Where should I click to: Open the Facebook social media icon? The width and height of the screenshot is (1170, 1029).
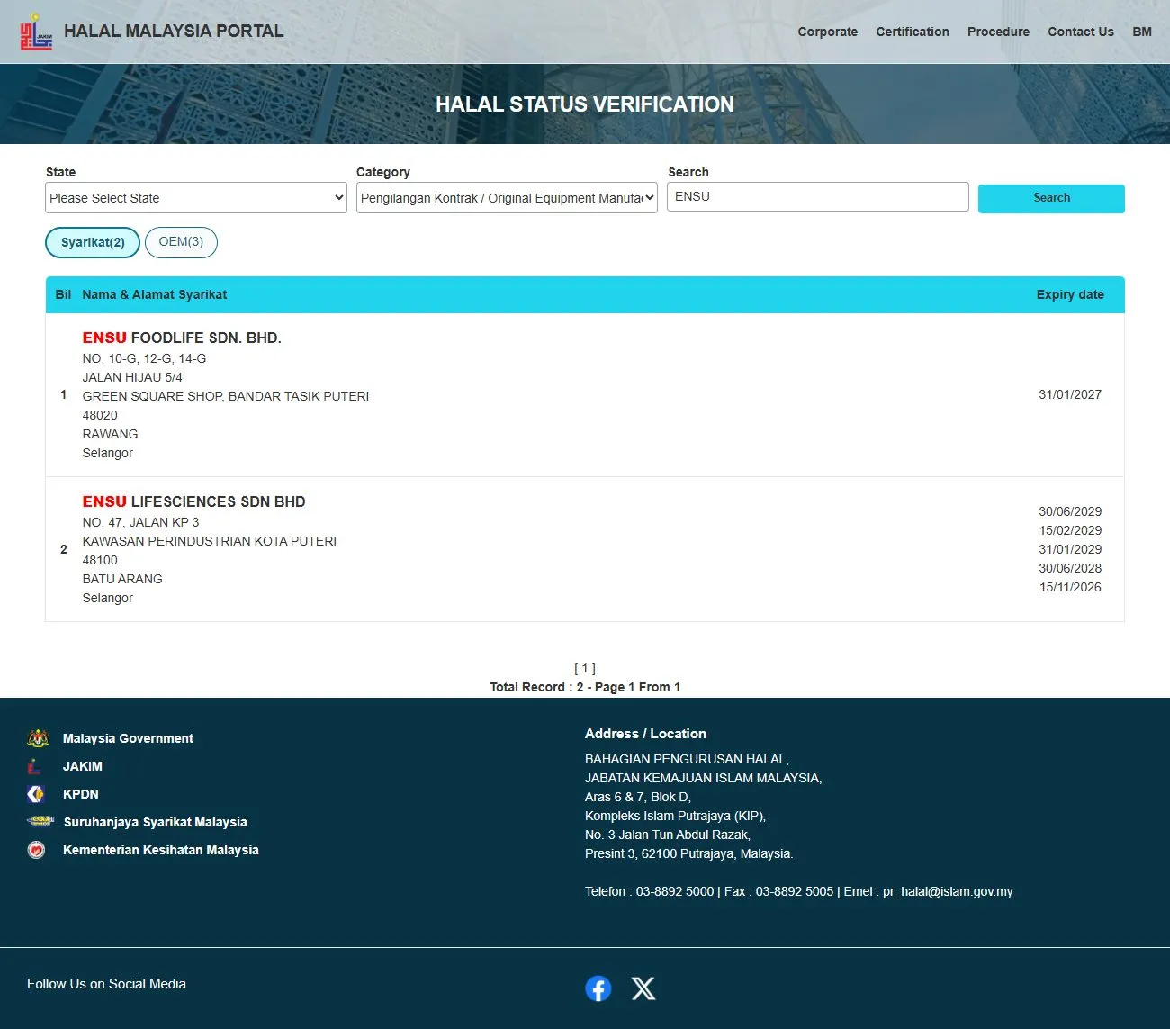coord(598,988)
